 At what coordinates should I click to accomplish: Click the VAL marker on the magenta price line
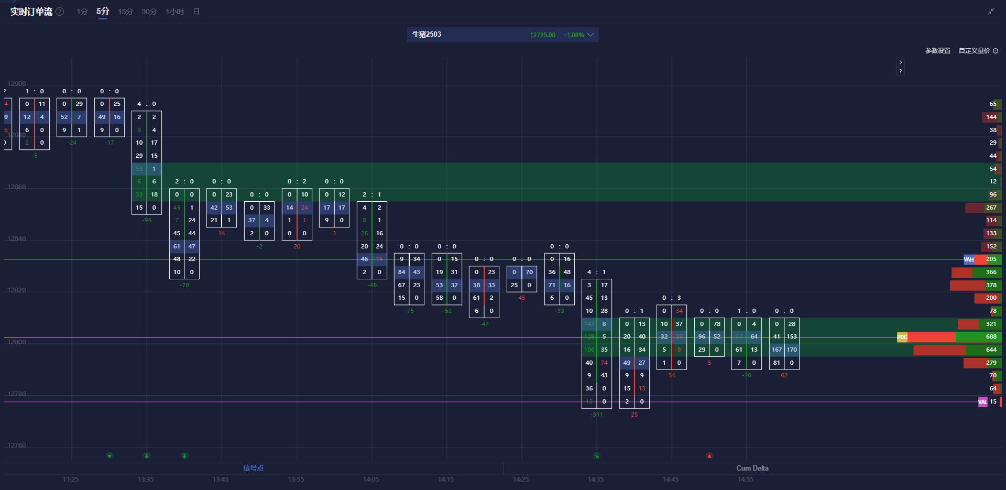982,402
